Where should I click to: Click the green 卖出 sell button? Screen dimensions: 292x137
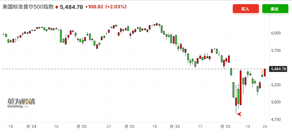[x=275, y=9]
